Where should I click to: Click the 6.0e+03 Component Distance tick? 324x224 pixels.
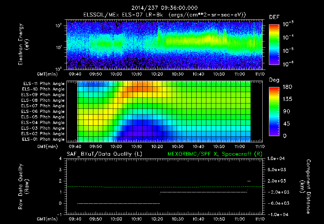click(277, 170)
